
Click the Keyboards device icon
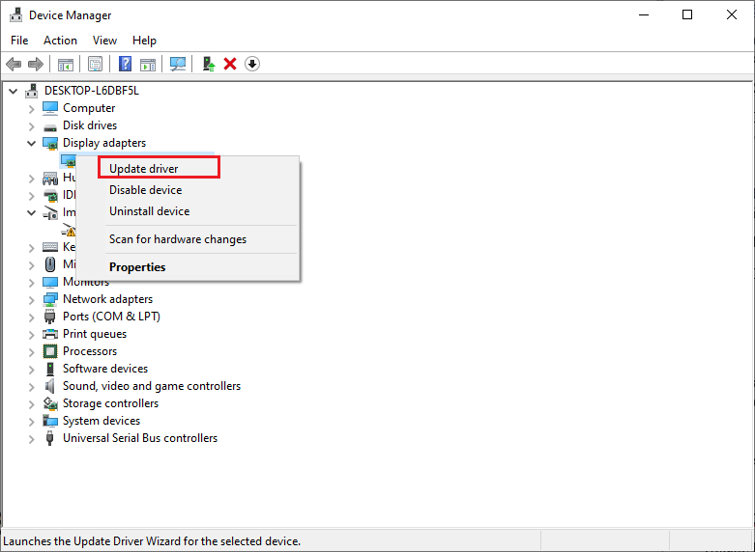point(50,247)
